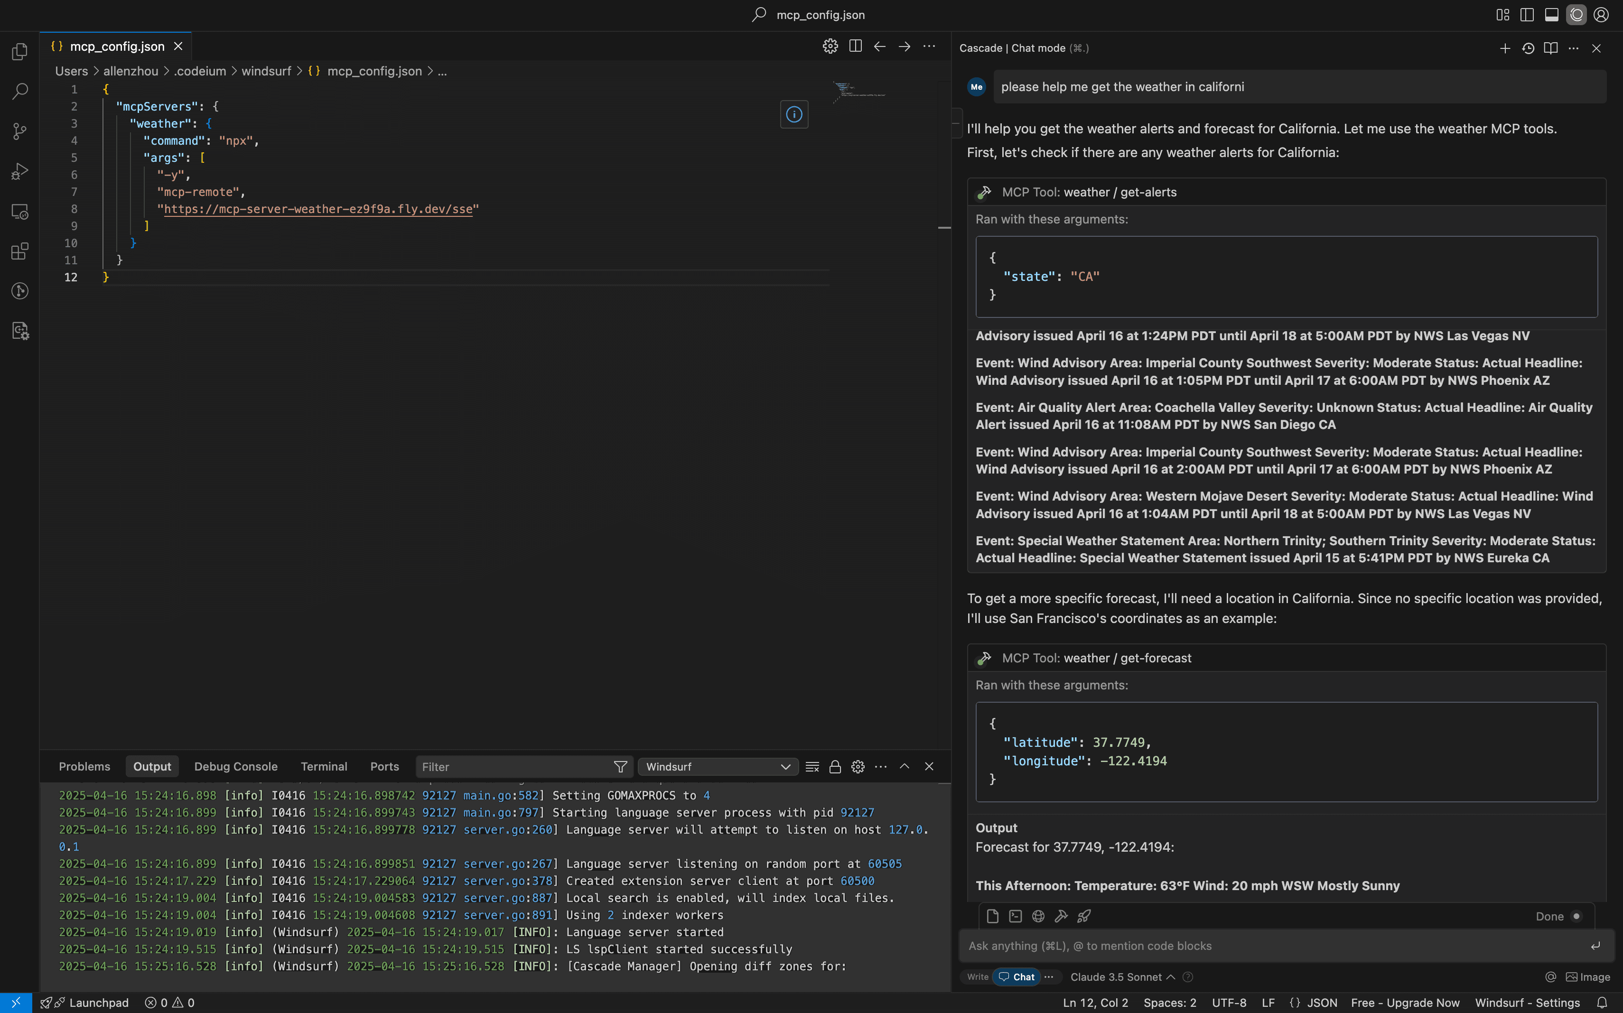Open Cascade conversation history
The height and width of the screenshot is (1013, 1623).
click(1528, 48)
